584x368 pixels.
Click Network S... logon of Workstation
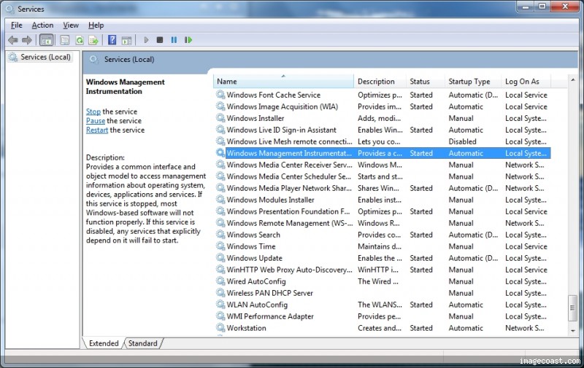(524, 327)
